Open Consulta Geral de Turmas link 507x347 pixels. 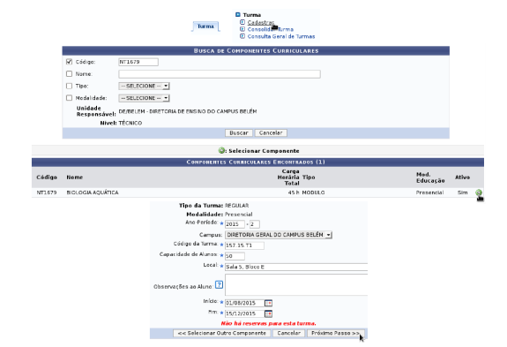point(281,36)
